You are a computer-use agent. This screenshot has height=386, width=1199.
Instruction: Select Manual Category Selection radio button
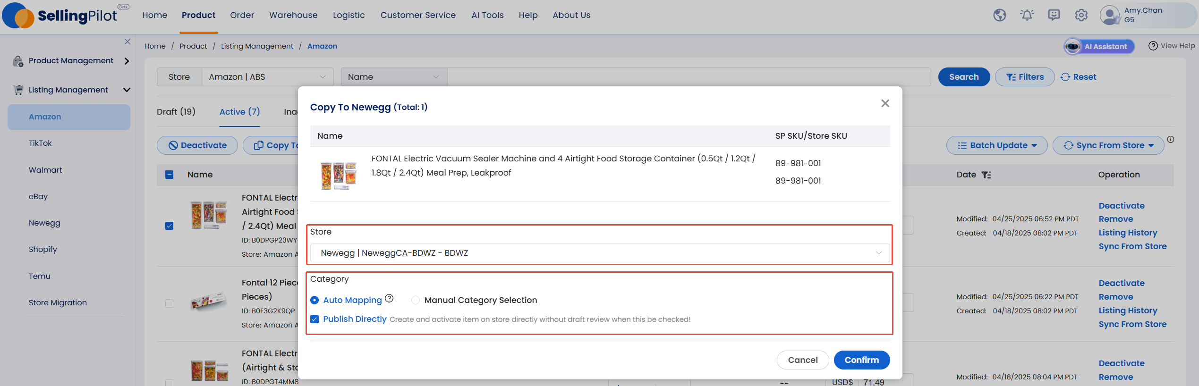[x=416, y=300]
